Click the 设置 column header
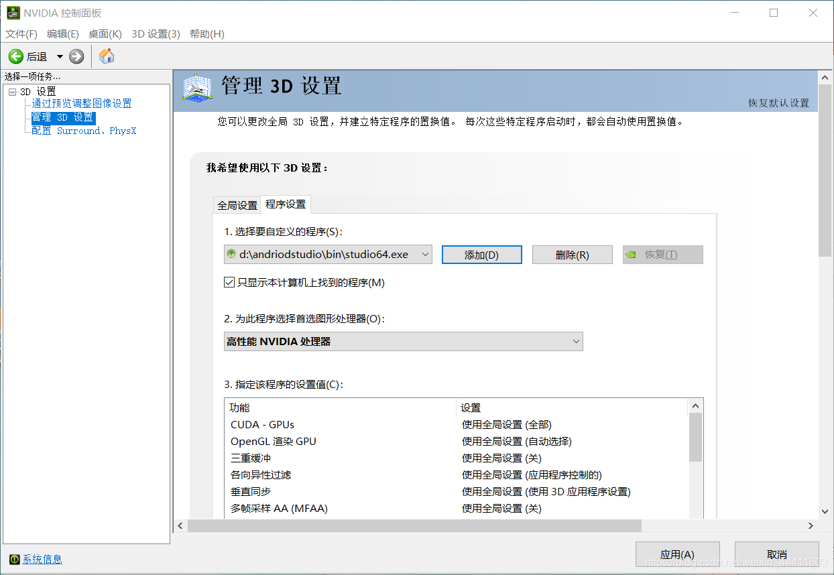This screenshot has width=834, height=575. pyautogui.click(x=573, y=407)
